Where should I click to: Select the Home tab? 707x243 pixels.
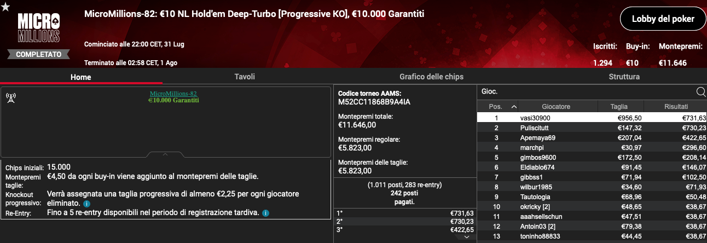click(x=81, y=78)
